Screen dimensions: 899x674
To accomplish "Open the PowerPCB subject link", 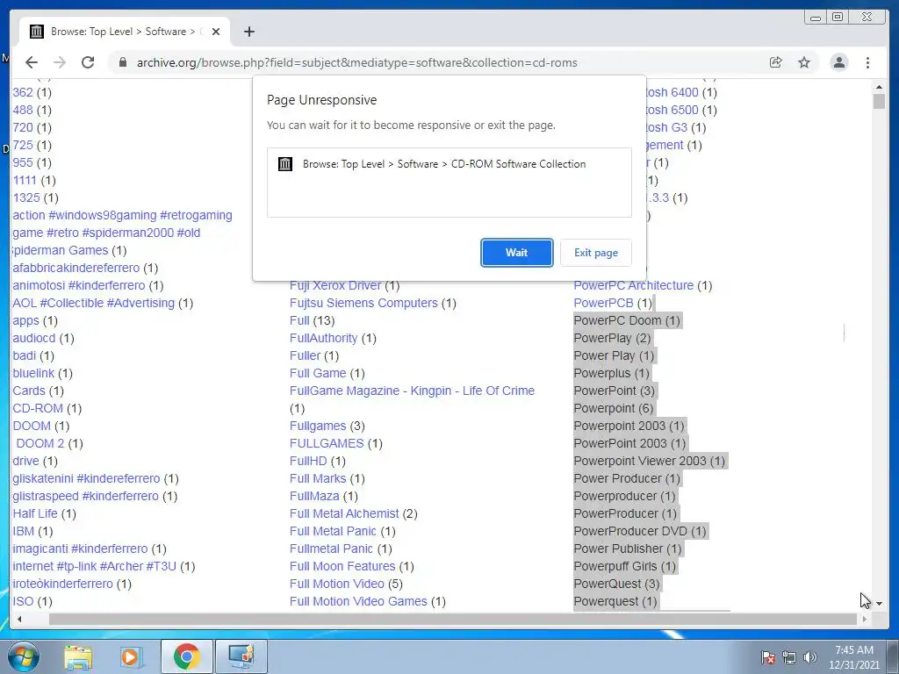I will click(604, 303).
